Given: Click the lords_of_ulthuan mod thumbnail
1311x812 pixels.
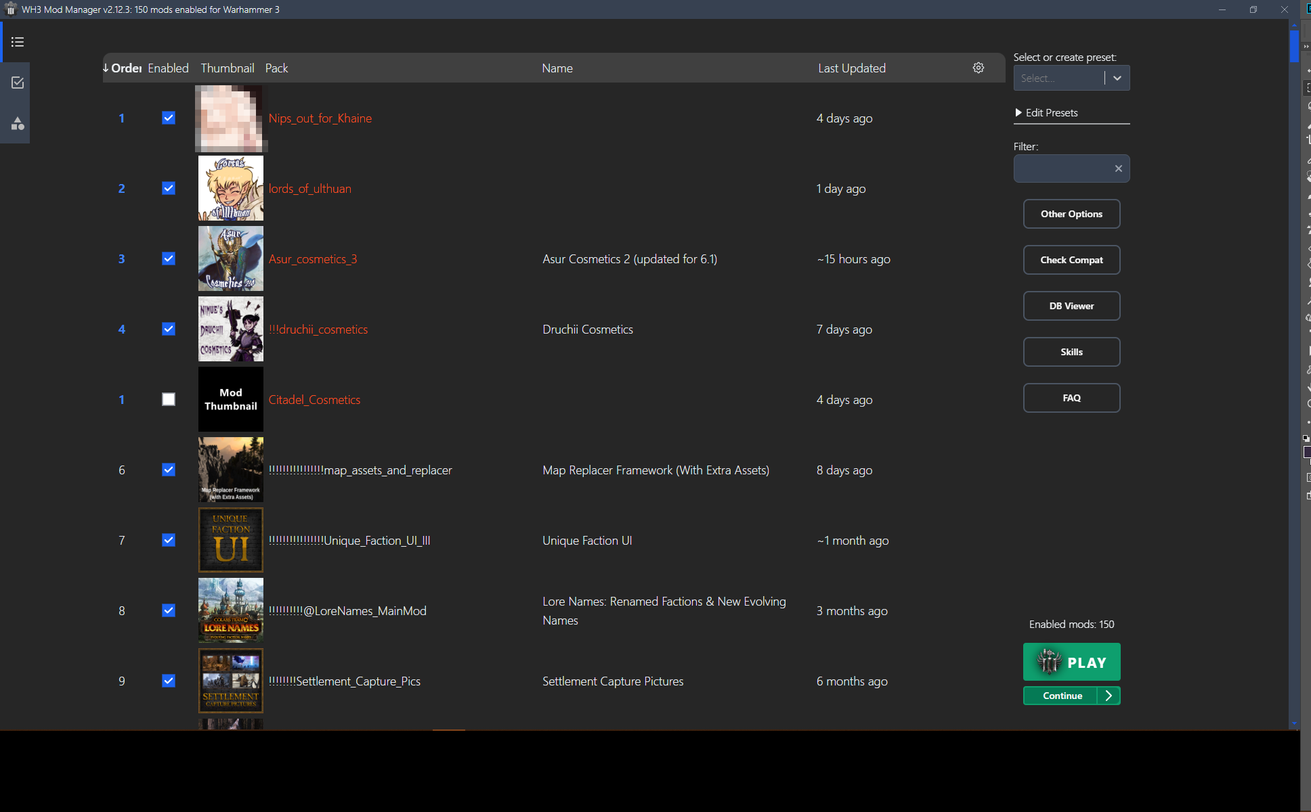Looking at the screenshot, I should (231, 188).
